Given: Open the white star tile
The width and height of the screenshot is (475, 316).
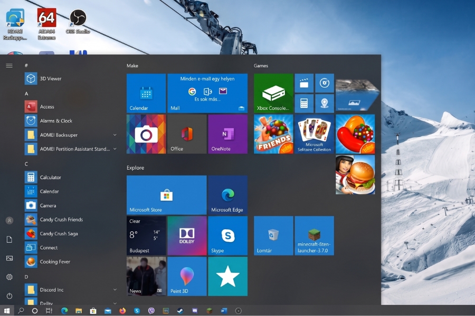Looking at the screenshot, I should point(228,276).
